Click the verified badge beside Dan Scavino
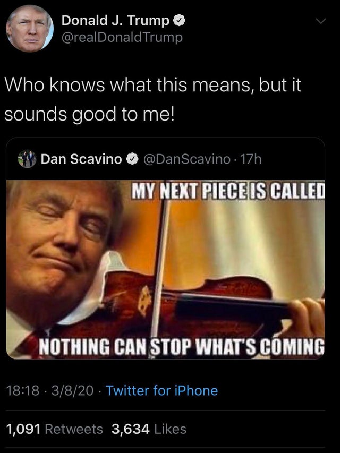Viewport: 340px width, 453px height. [x=131, y=159]
